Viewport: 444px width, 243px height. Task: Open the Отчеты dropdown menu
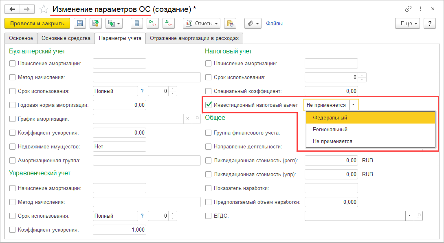coord(202,24)
